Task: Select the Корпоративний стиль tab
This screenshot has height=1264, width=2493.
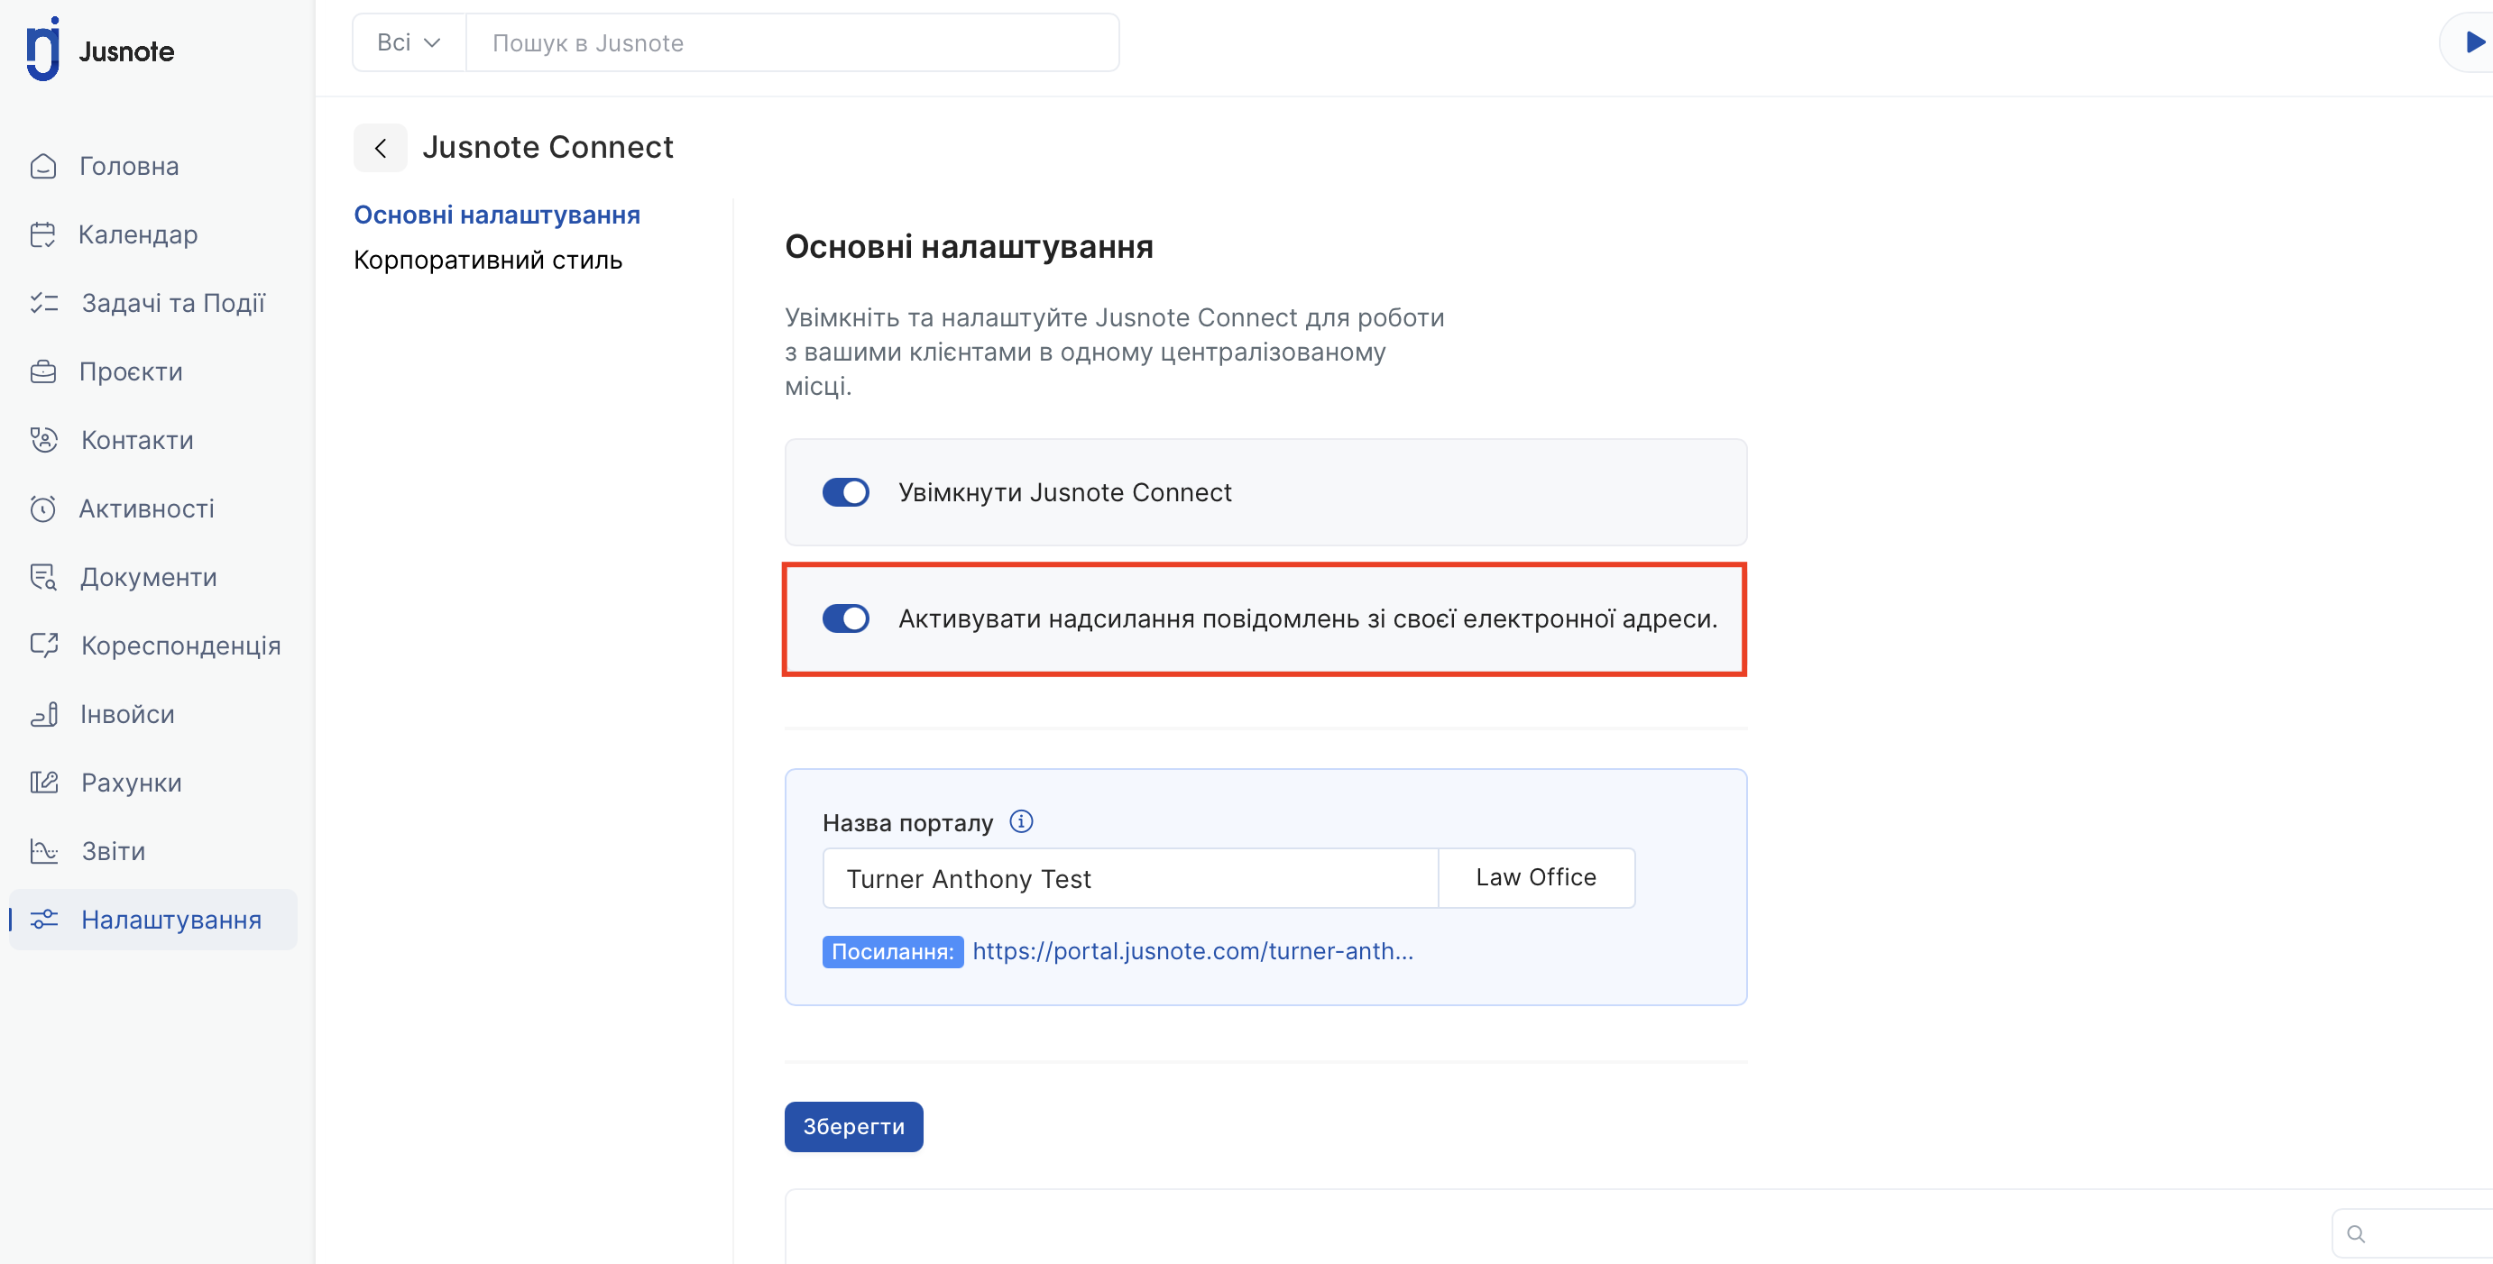Action: click(x=488, y=261)
